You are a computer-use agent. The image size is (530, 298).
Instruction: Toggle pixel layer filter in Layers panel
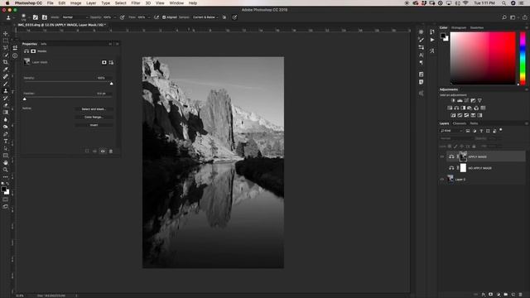point(468,131)
